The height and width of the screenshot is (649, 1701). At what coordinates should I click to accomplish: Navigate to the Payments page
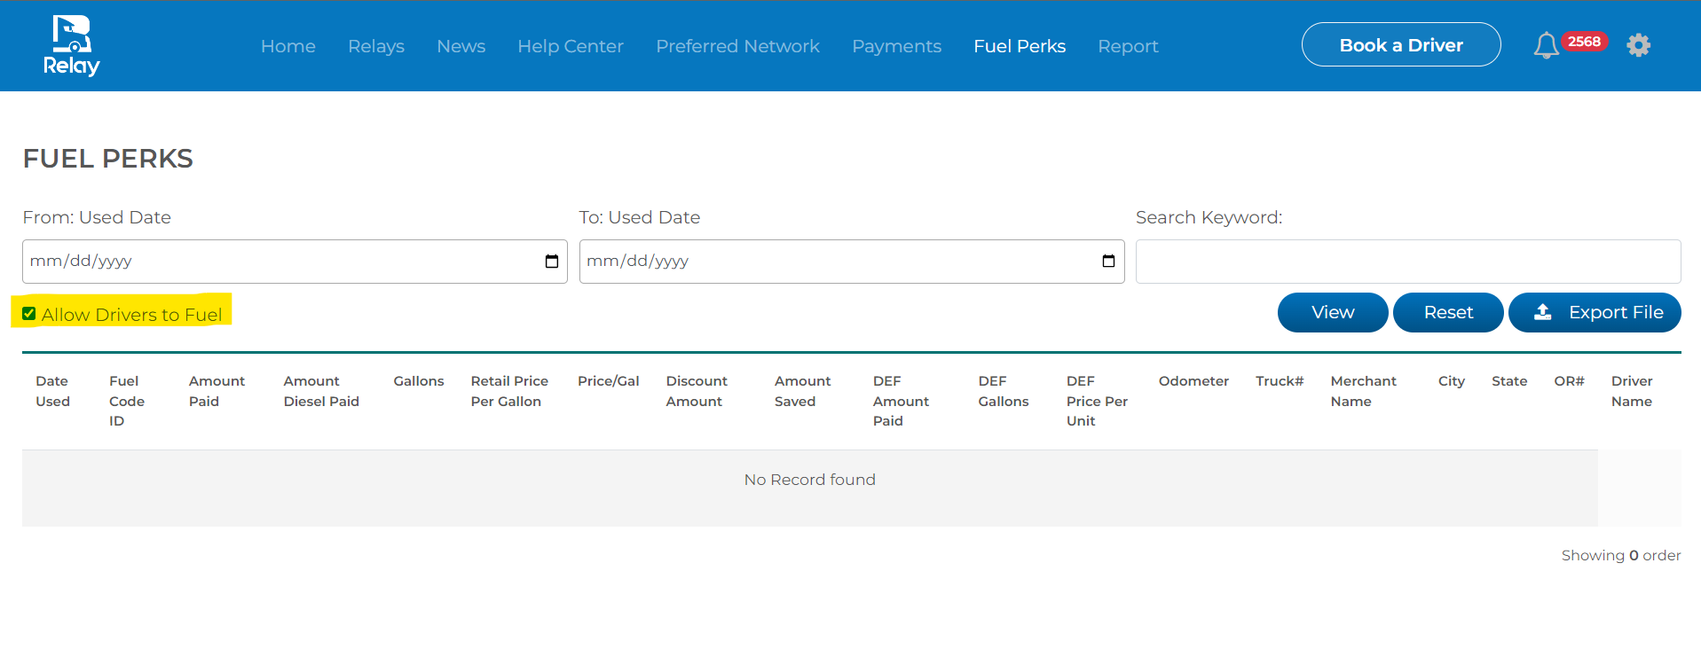(x=896, y=46)
